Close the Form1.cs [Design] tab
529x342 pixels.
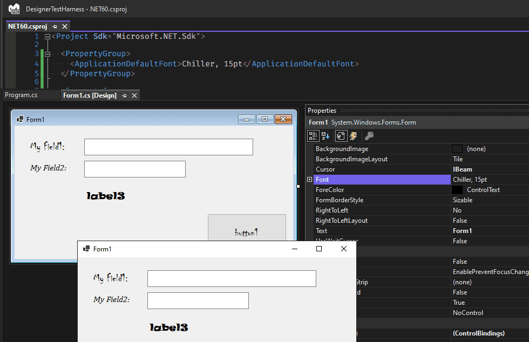click(x=134, y=95)
